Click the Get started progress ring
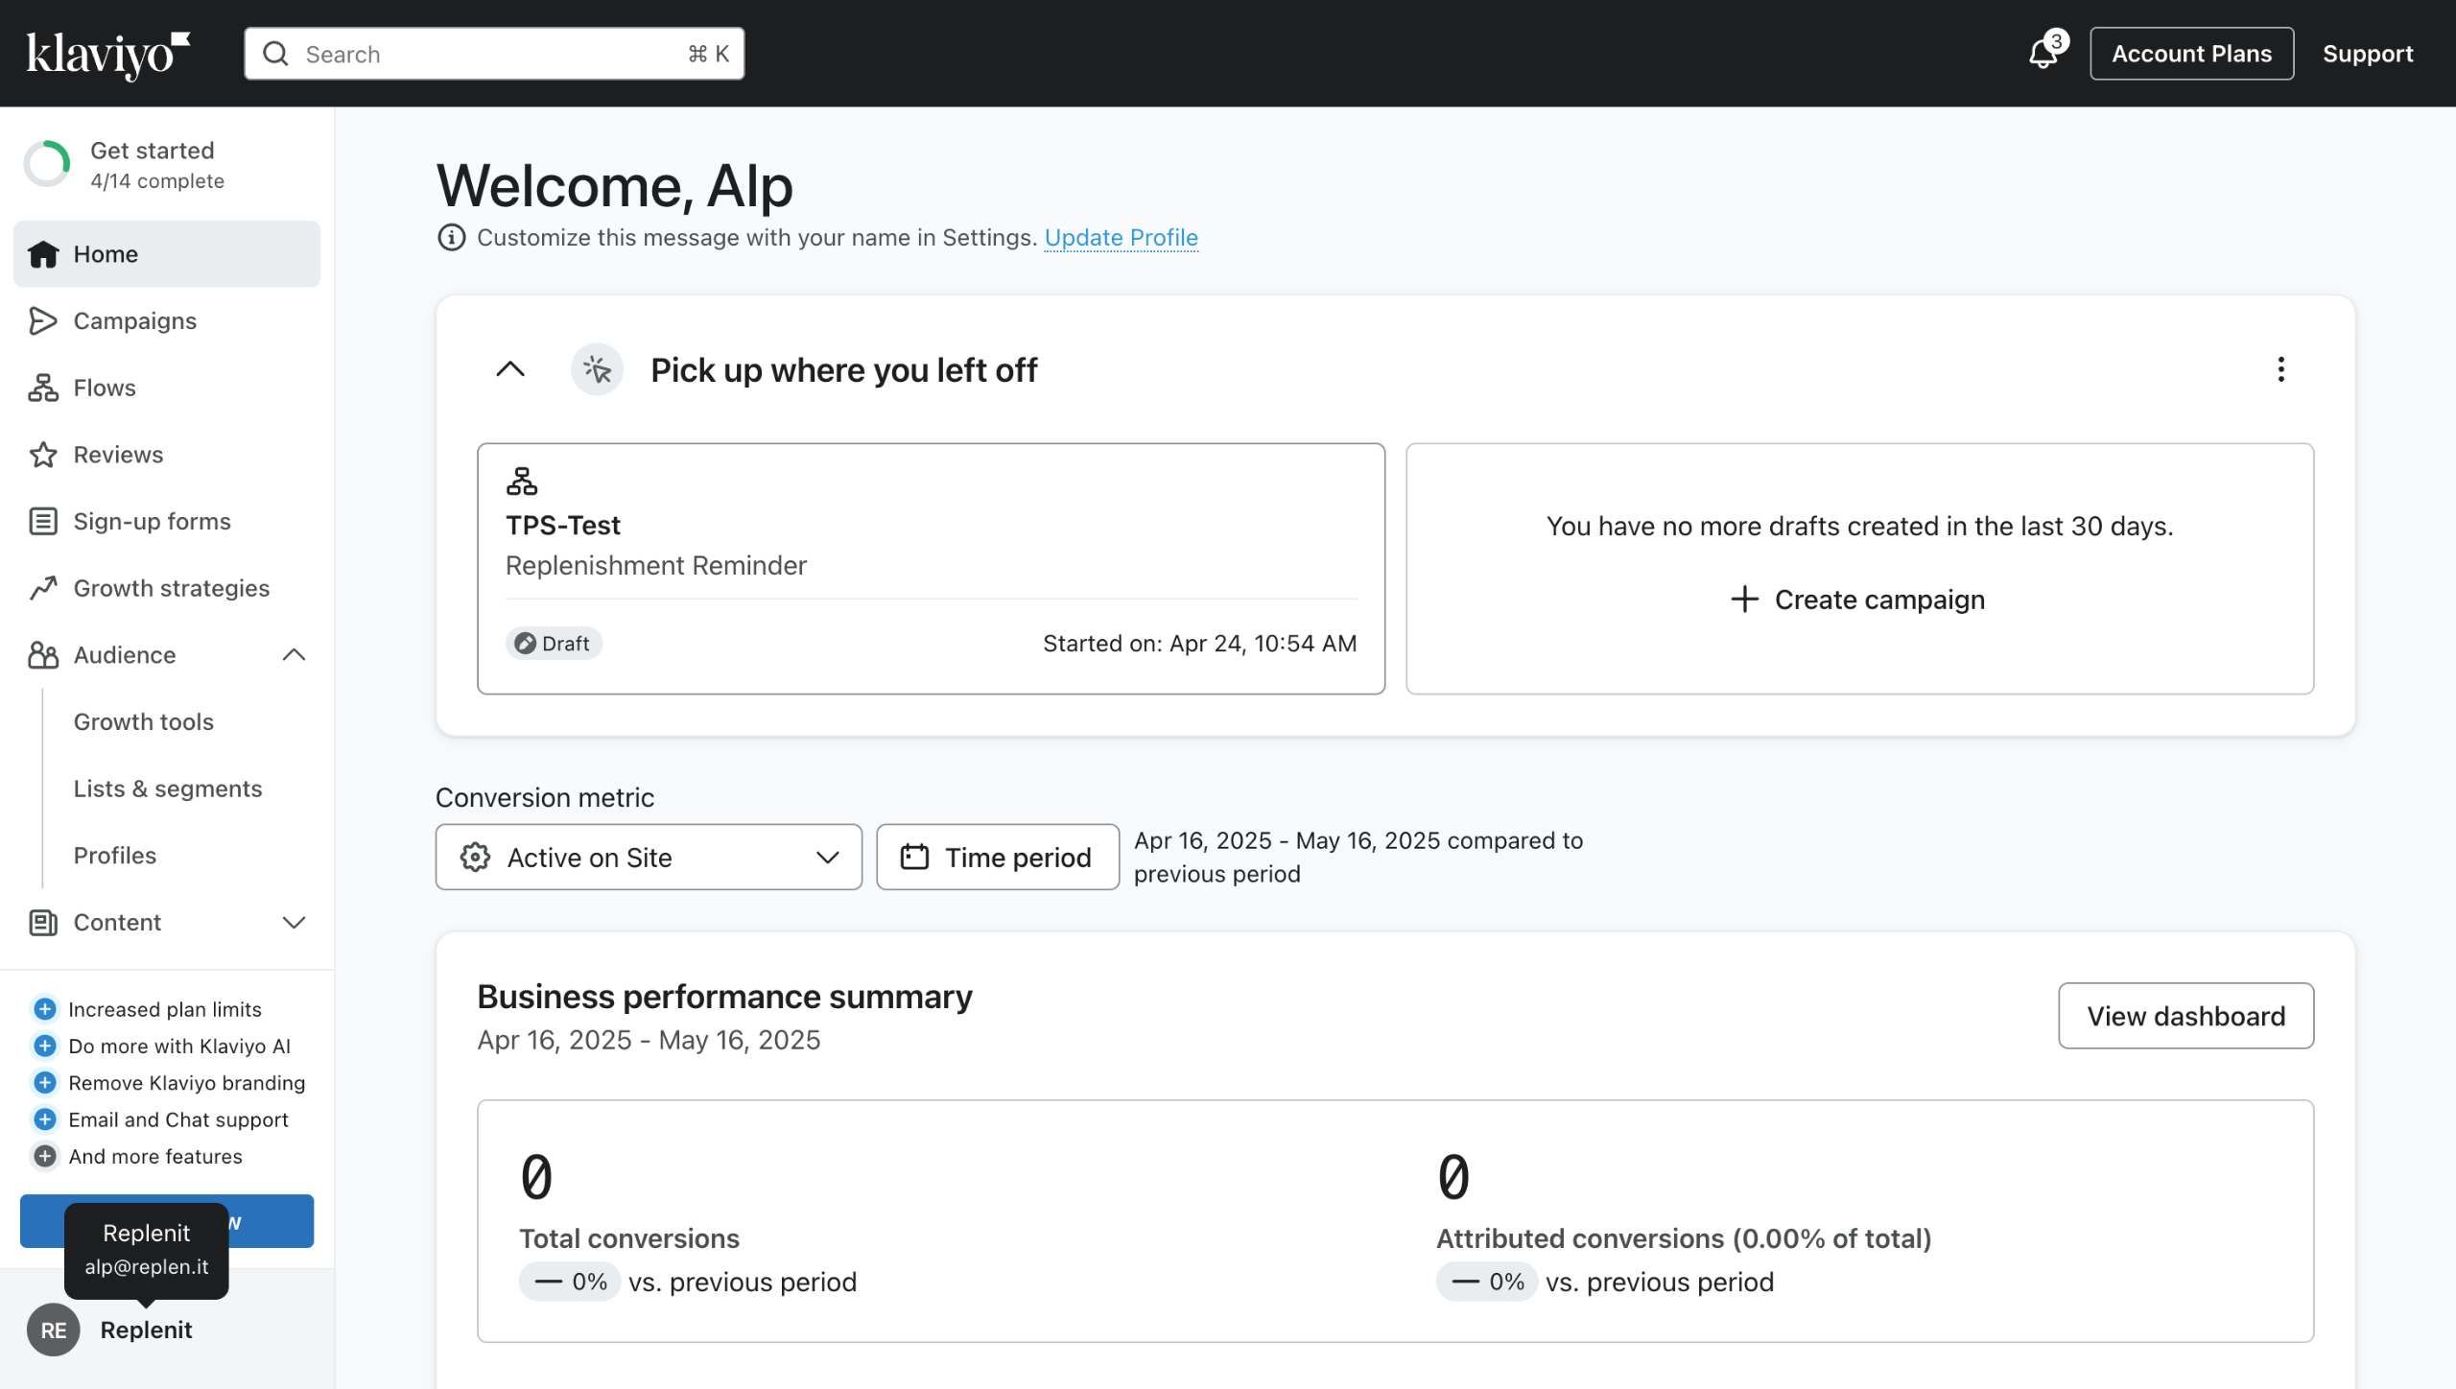 pyautogui.click(x=47, y=165)
